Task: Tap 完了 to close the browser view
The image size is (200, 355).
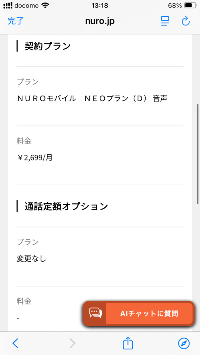Action: (x=16, y=21)
